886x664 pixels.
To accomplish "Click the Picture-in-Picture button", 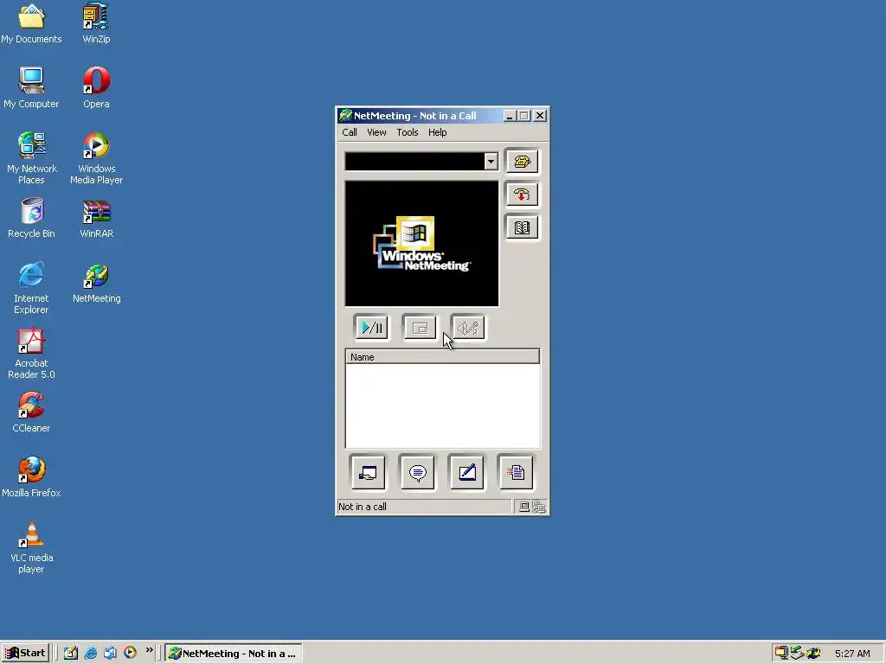I will coord(420,328).
